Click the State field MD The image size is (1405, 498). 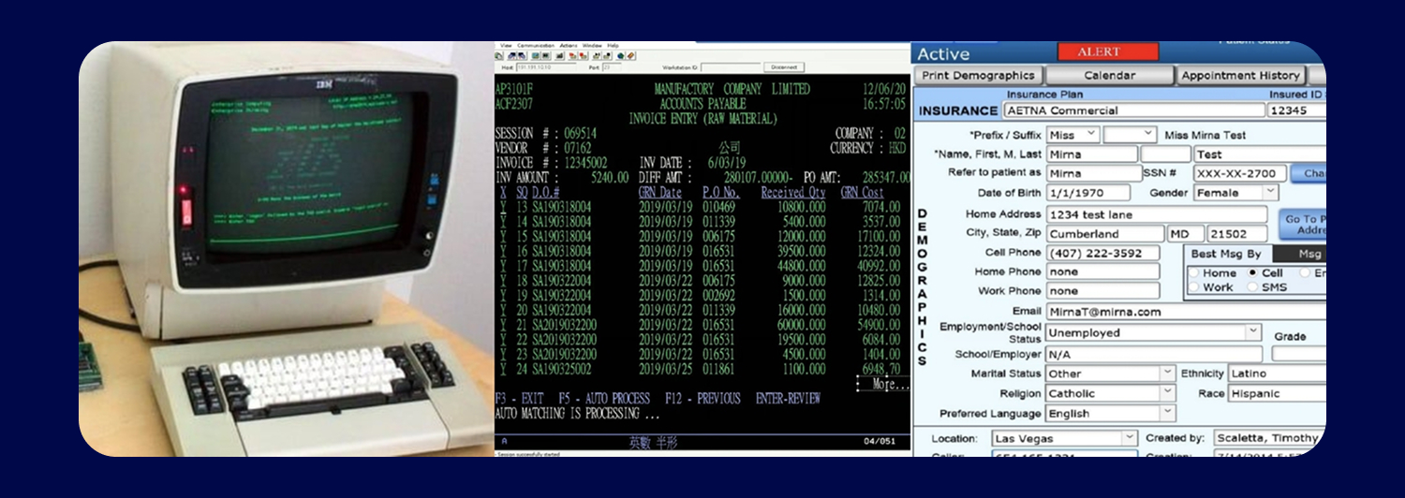tap(1184, 233)
